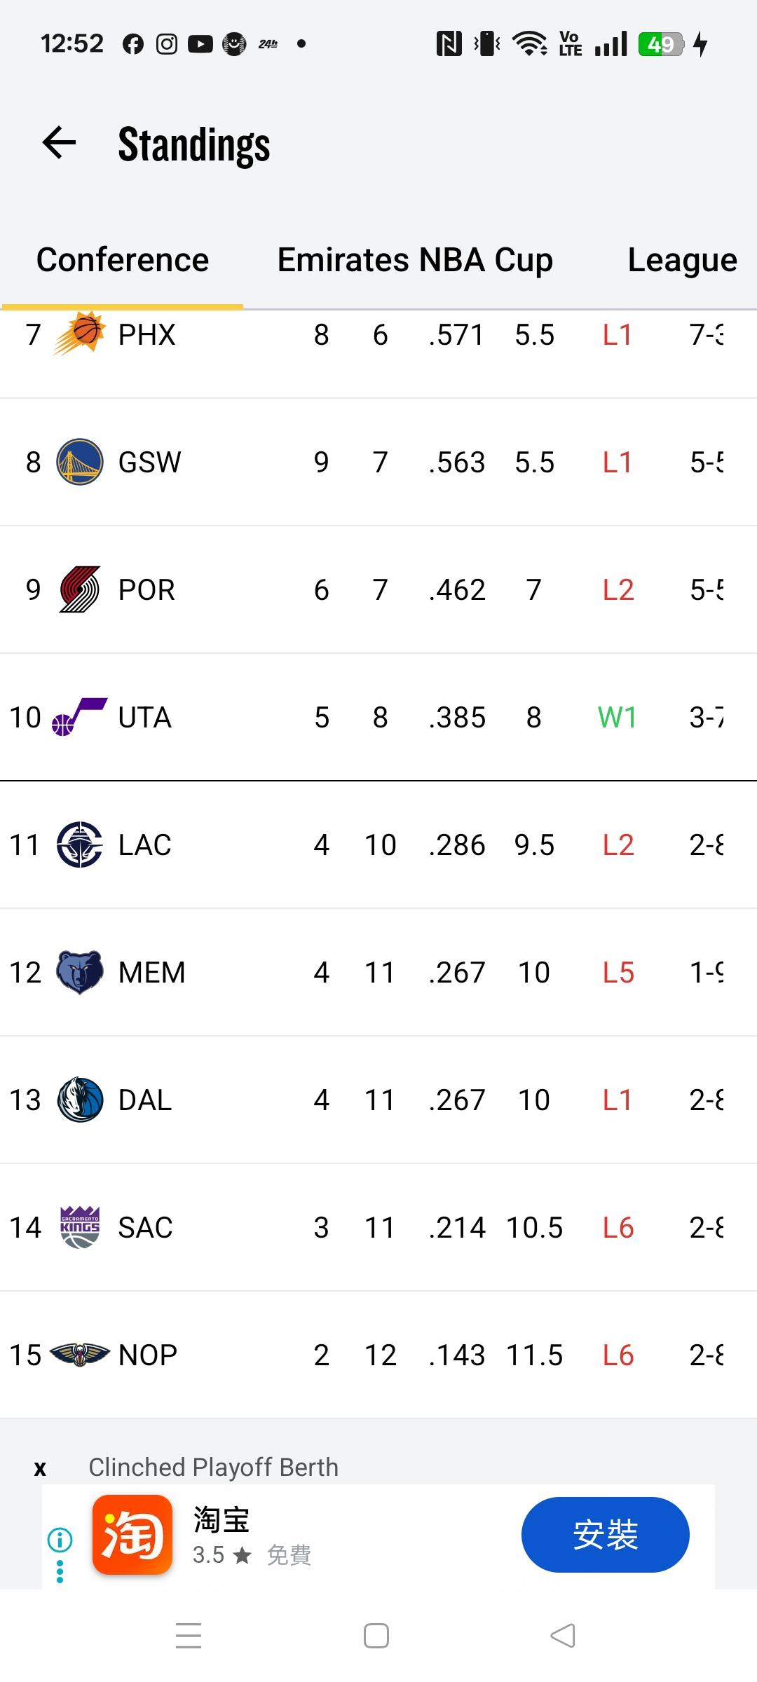Image resolution: width=757 pixels, height=1682 pixels.
Task: Open the Emirates NBA Cup tab
Action: pyautogui.click(x=415, y=260)
